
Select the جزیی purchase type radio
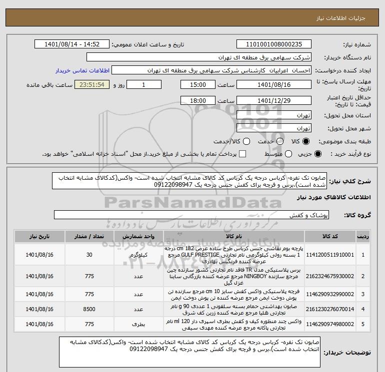pyautogui.click(x=317, y=154)
